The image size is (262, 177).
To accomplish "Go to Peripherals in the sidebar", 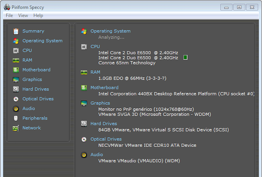I will pos(35,118).
